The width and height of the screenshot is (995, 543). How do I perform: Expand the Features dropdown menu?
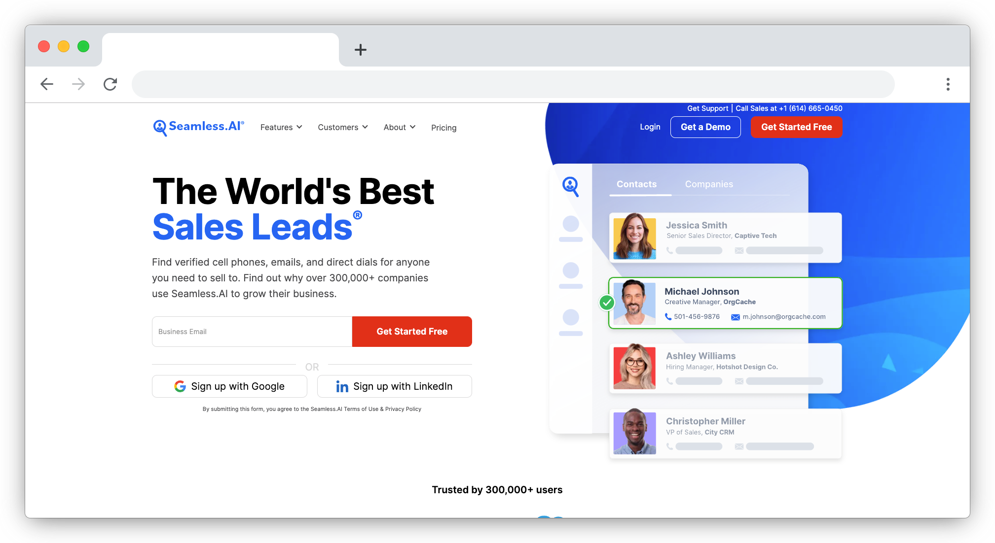pyautogui.click(x=280, y=127)
